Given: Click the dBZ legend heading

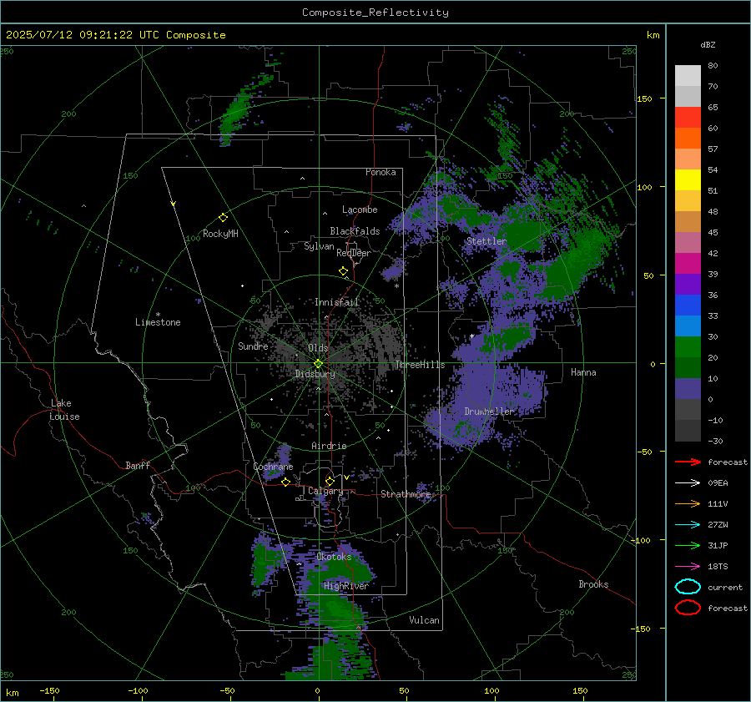Looking at the screenshot, I should [x=708, y=45].
